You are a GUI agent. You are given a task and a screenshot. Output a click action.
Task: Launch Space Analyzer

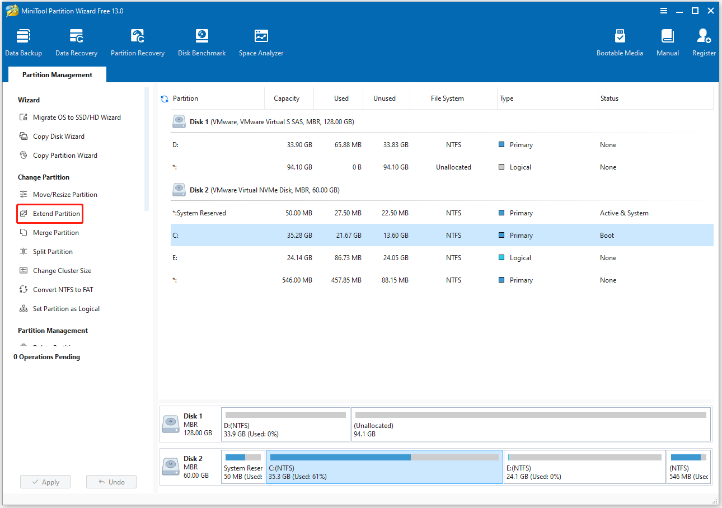coord(261,42)
